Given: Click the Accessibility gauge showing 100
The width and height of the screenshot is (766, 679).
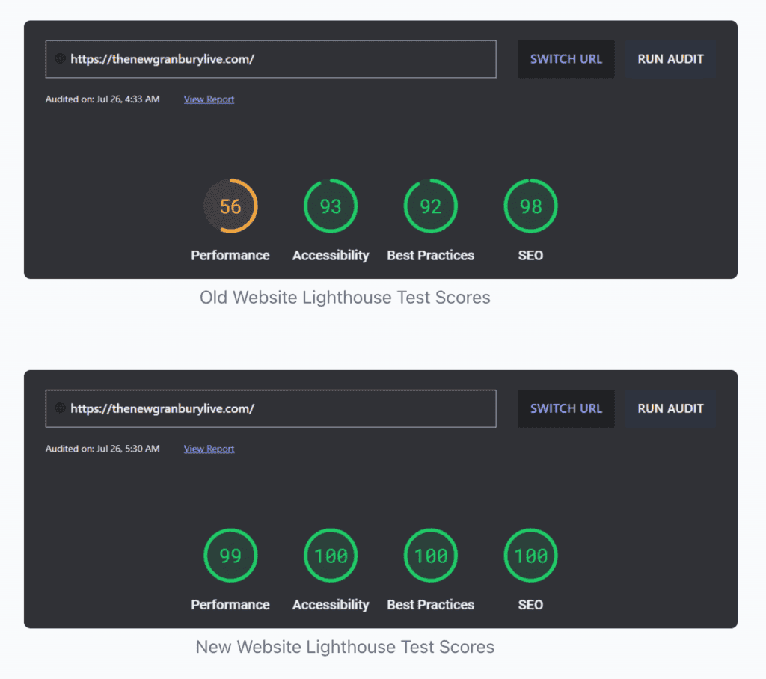Looking at the screenshot, I should click(330, 555).
